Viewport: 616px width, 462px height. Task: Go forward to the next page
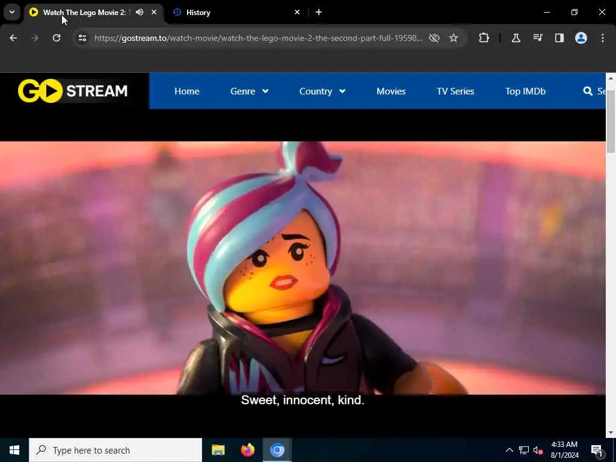click(34, 38)
